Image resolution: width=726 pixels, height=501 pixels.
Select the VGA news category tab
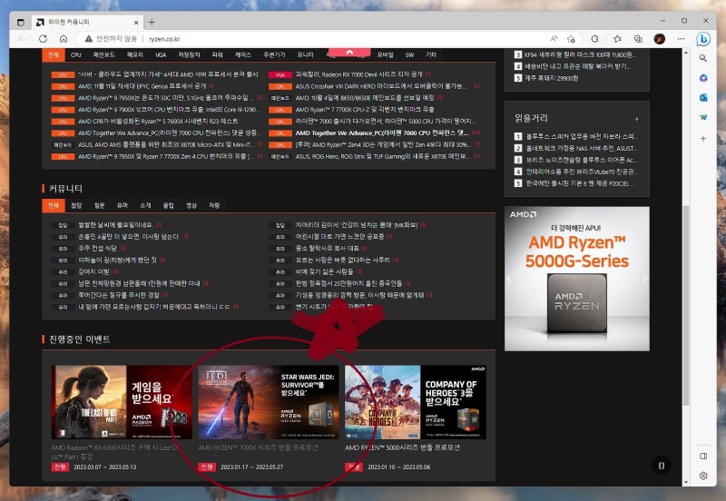(x=161, y=54)
